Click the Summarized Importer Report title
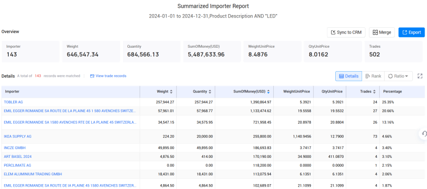The width and height of the screenshot is (427, 189). 213,6
